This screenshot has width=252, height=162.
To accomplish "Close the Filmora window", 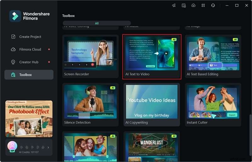I will 247,5.
